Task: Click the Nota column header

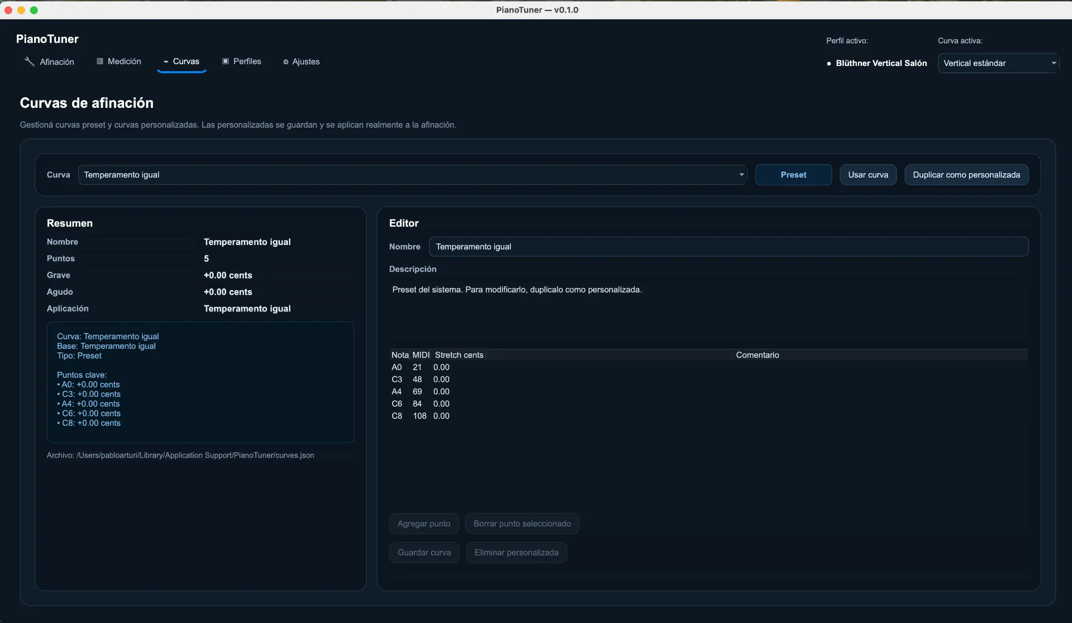Action: [400, 355]
